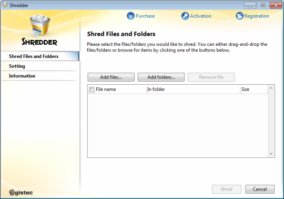This screenshot has height=199, width=284.
Task: Select Shred Files and Folders tab
Action: 40,56
